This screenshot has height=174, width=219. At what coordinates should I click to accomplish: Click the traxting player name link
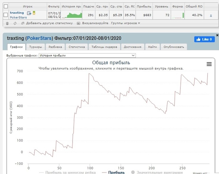[x=17, y=13]
